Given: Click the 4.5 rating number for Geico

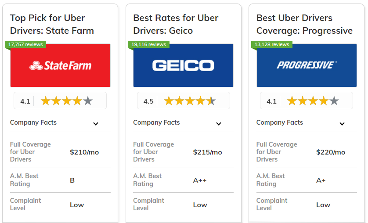Looking at the screenshot, I should tap(148, 101).
